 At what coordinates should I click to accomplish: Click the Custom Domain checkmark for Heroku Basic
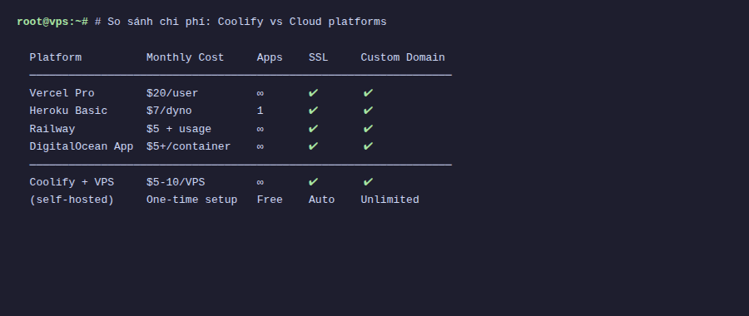point(368,111)
